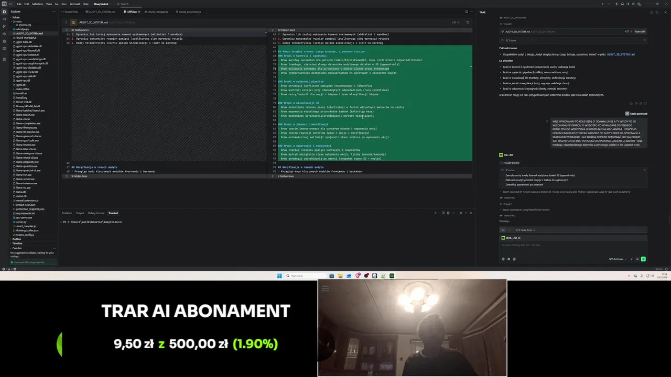Select chunk_manager.js in Explorer tree
This screenshot has height=377, width=671.
[26, 38]
